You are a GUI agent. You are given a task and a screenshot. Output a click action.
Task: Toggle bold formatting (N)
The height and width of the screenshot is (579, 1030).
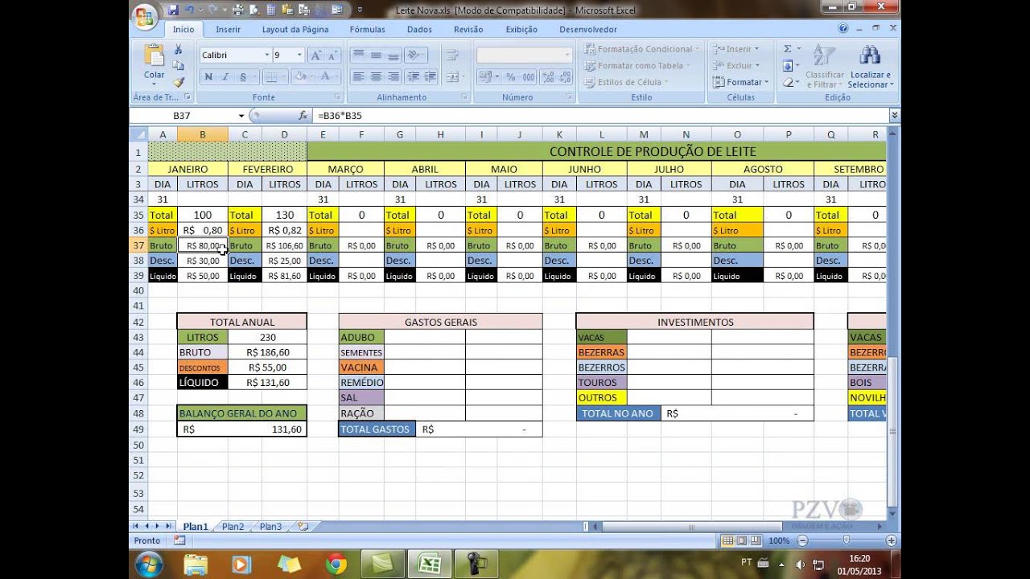point(208,77)
